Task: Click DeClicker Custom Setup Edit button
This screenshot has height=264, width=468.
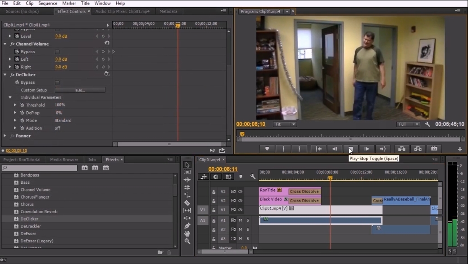Action: click(x=80, y=90)
